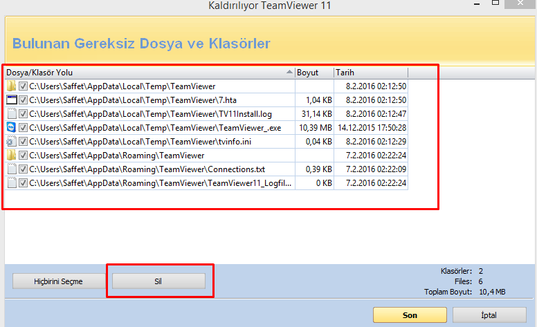Select the tvinfo.ini path text
This screenshot has width=537, height=327.
point(140,142)
